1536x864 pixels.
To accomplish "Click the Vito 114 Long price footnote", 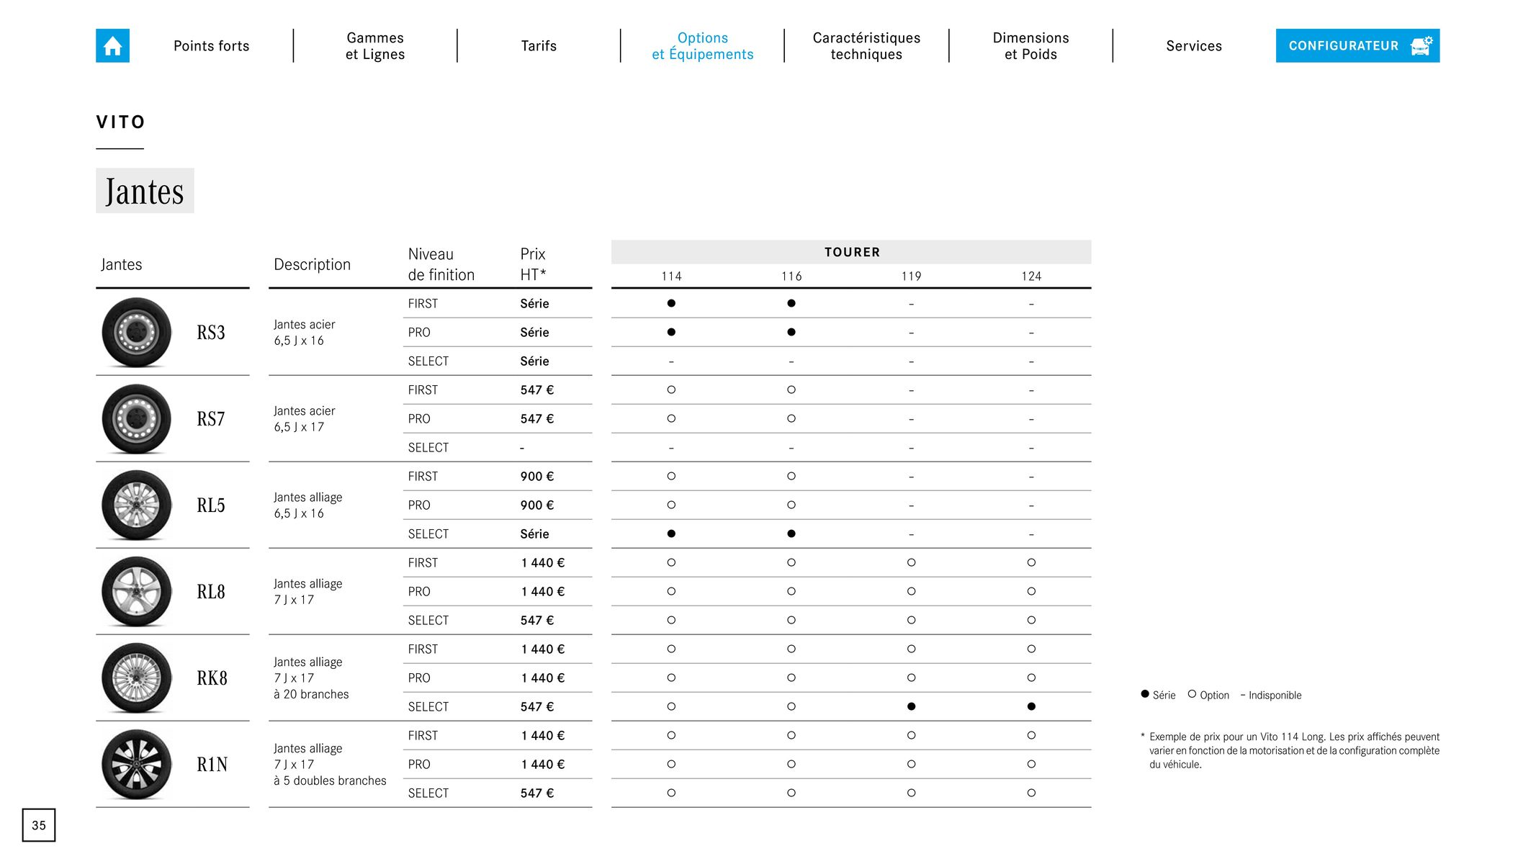I will pyautogui.click(x=1290, y=750).
